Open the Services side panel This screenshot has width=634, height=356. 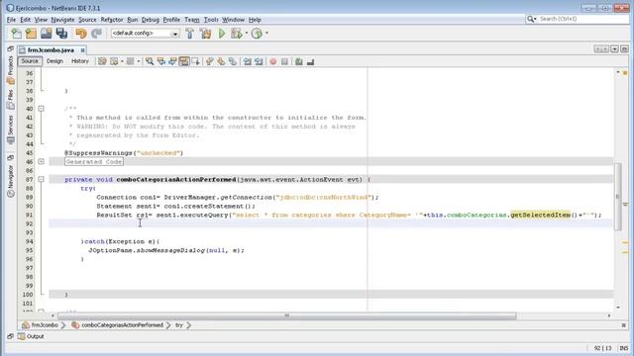click(11, 130)
